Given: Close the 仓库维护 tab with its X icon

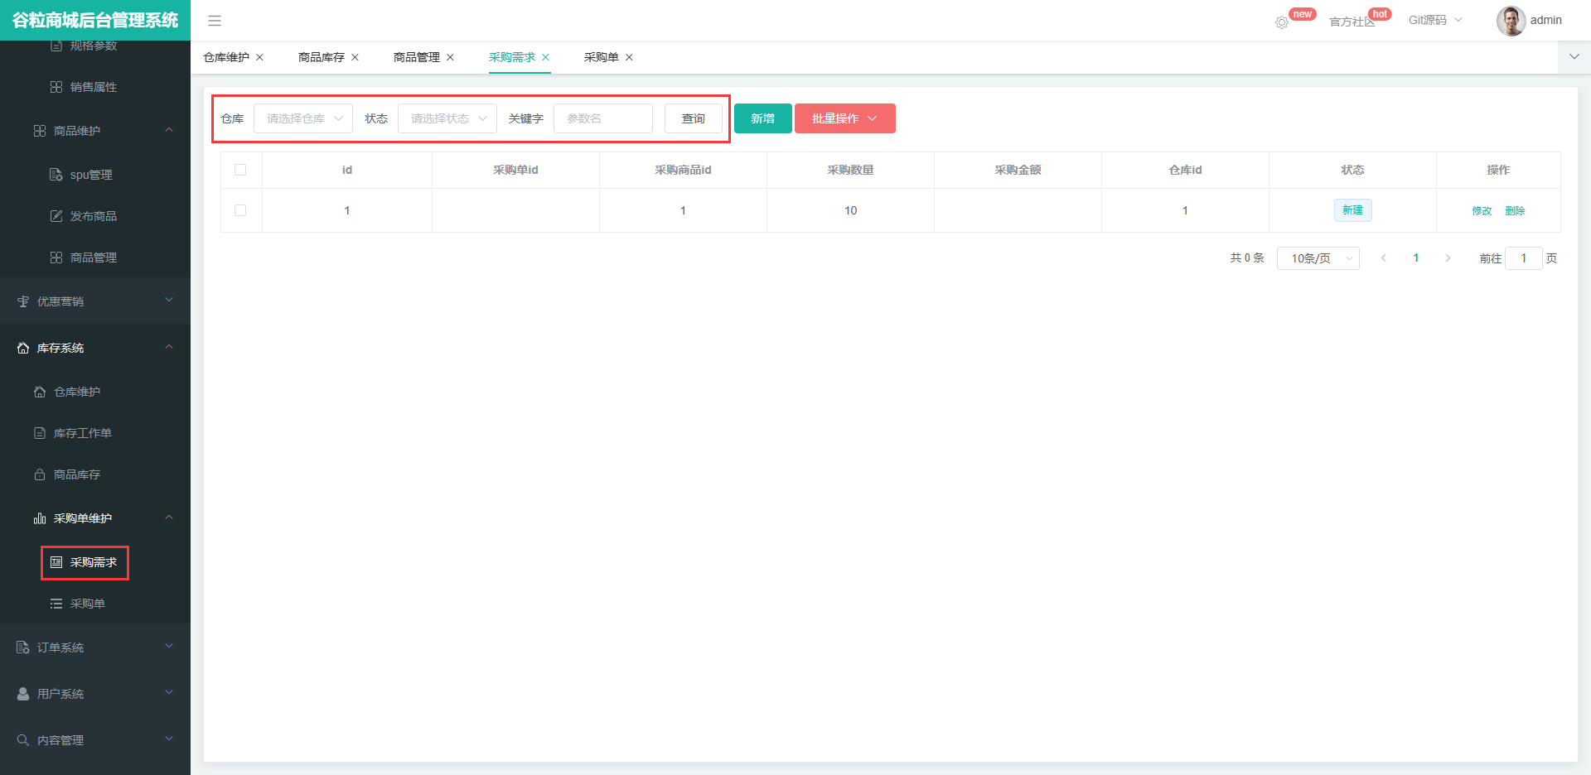Looking at the screenshot, I should [x=259, y=57].
